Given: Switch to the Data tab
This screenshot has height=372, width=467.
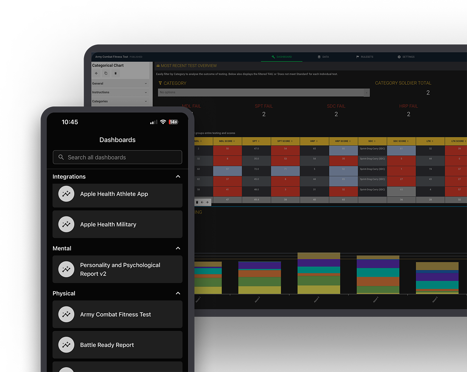Looking at the screenshot, I should click(x=323, y=57).
